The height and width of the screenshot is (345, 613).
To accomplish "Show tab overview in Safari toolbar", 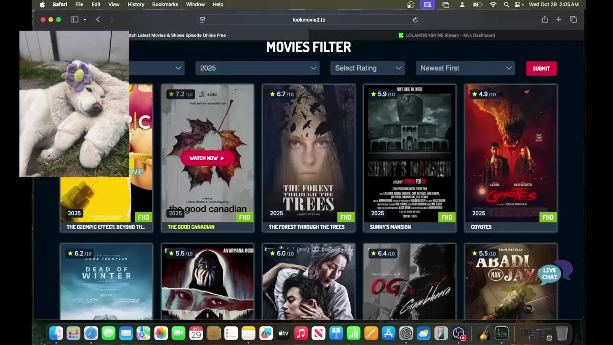I will (x=573, y=20).
